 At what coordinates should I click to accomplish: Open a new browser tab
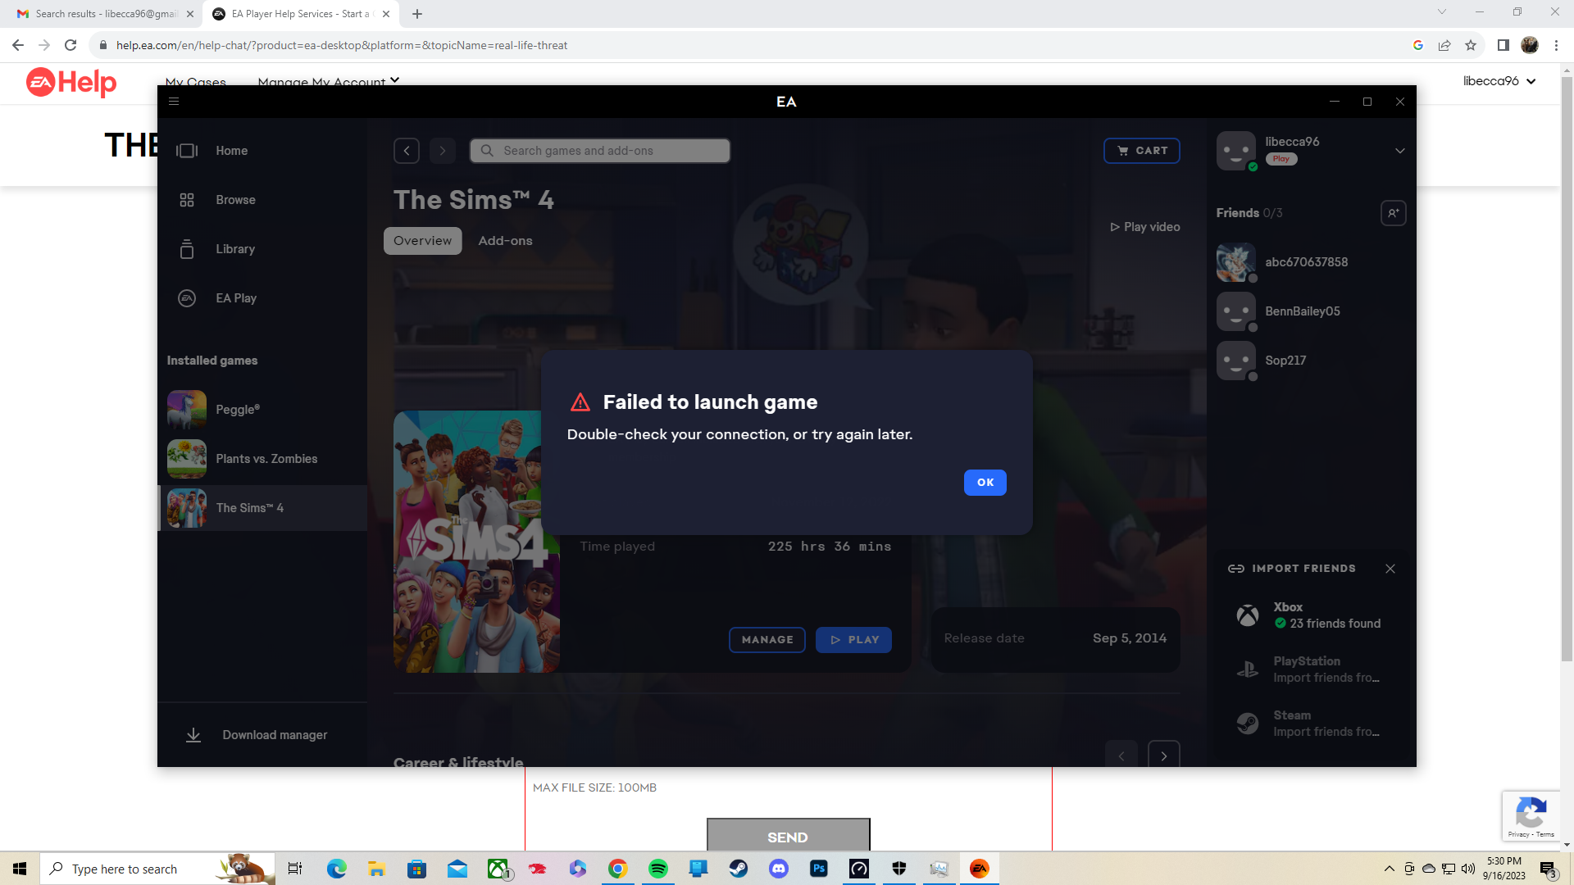pyautogui.click(x=417, y=14)
